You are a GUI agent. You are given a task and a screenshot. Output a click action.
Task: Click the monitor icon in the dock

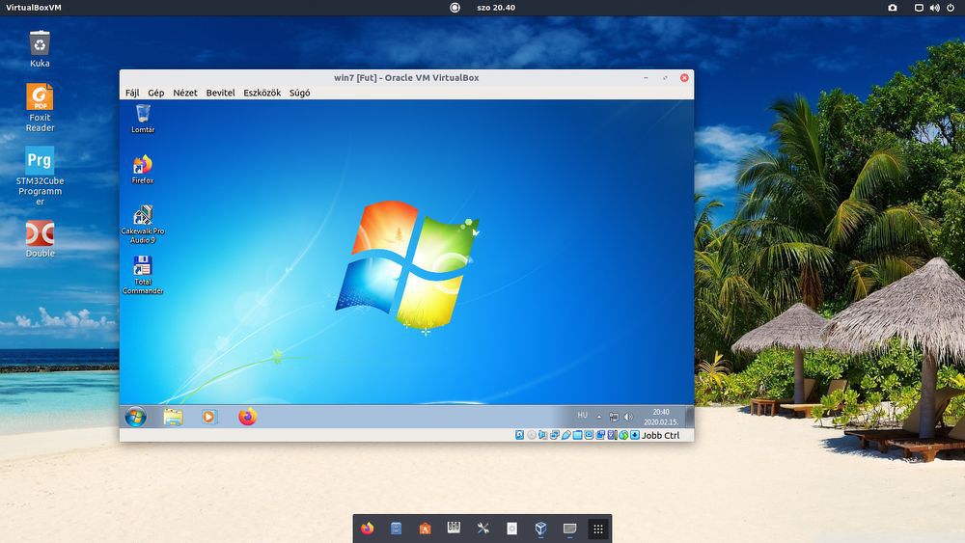[x=570, y=529]
